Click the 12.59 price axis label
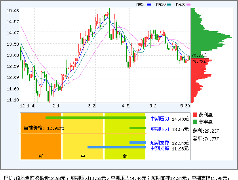 click(x=13, y=66)
